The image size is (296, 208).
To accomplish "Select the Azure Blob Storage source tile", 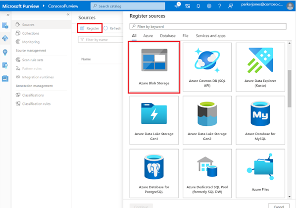I will tap(154, 67).
